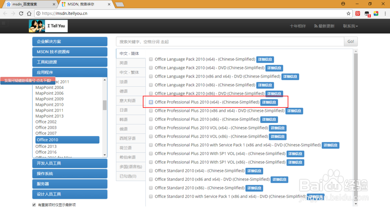Click the applications list scrollbar thumb
Viewport: 390px width, 211px height.
coord(105,105)
